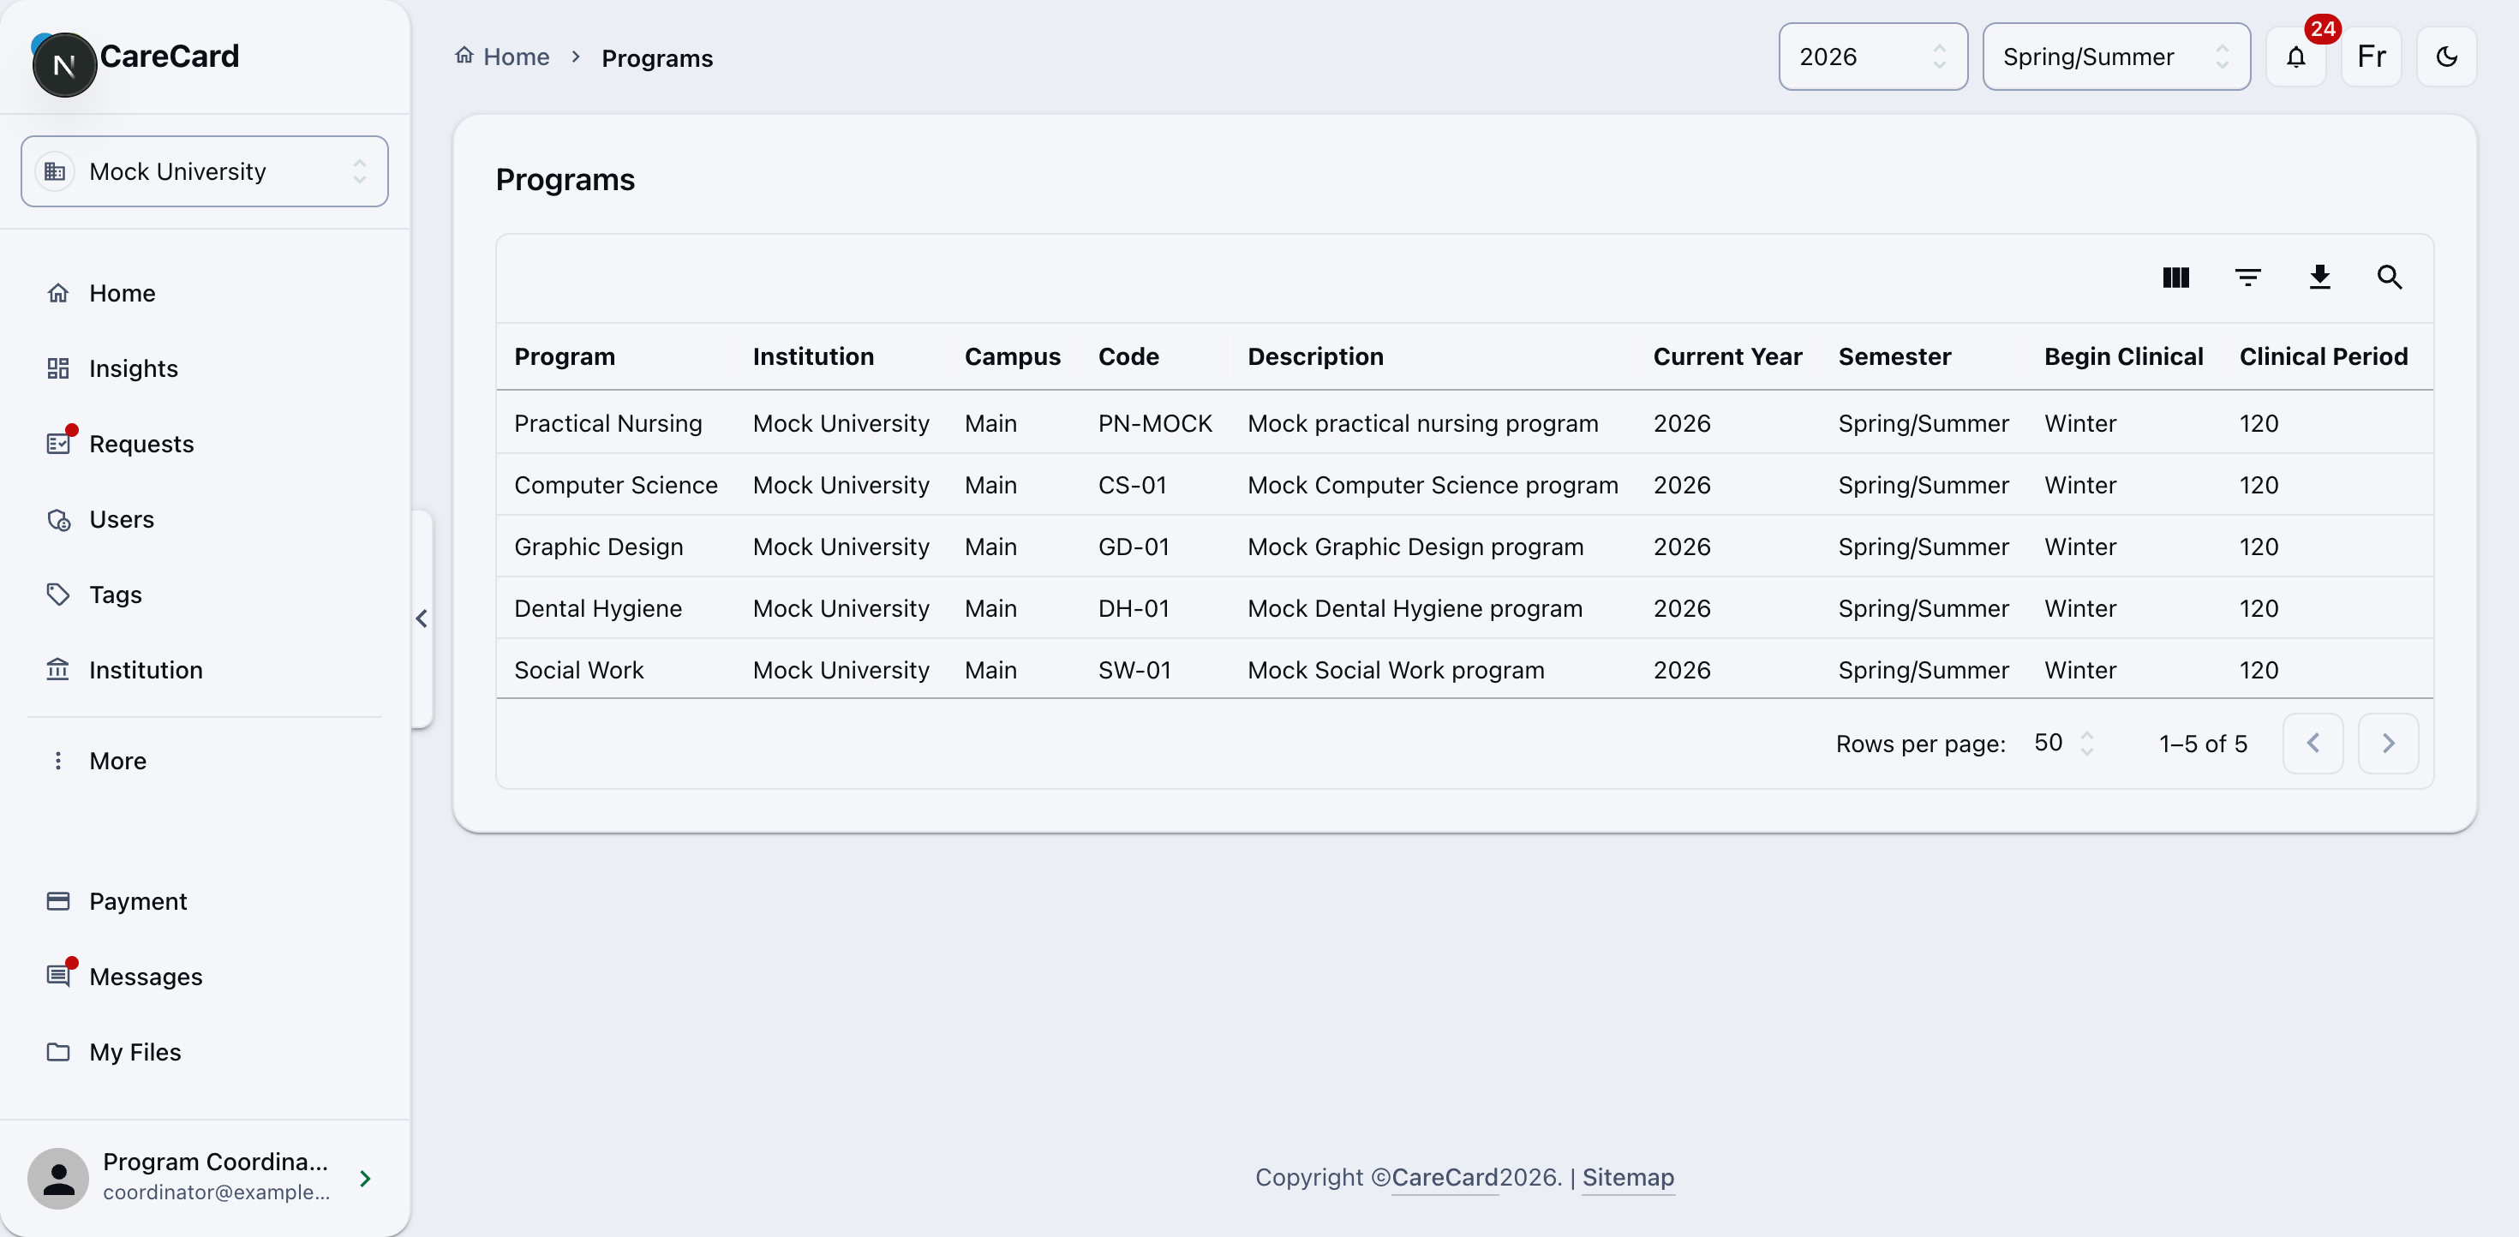Click the Users icon in sidebar
The width and height of the screenshot is (2519, 1237).
58,519
